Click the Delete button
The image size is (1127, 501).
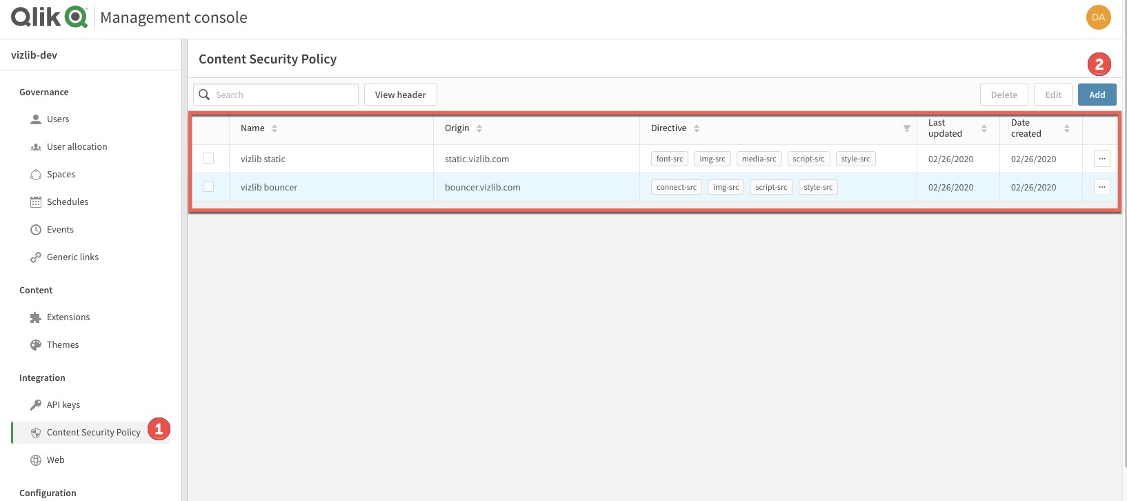coord(1004,95)
